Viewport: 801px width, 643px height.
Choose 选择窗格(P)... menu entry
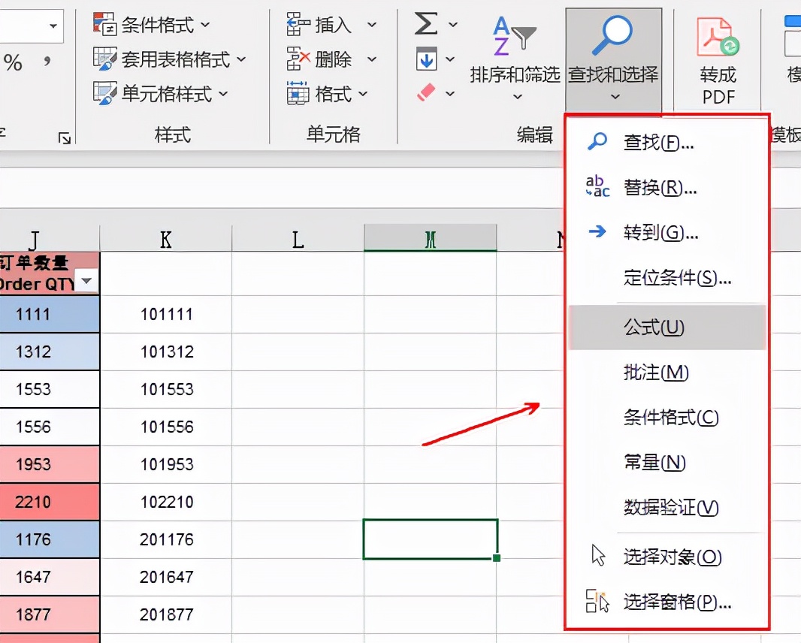tap(667, 602)
